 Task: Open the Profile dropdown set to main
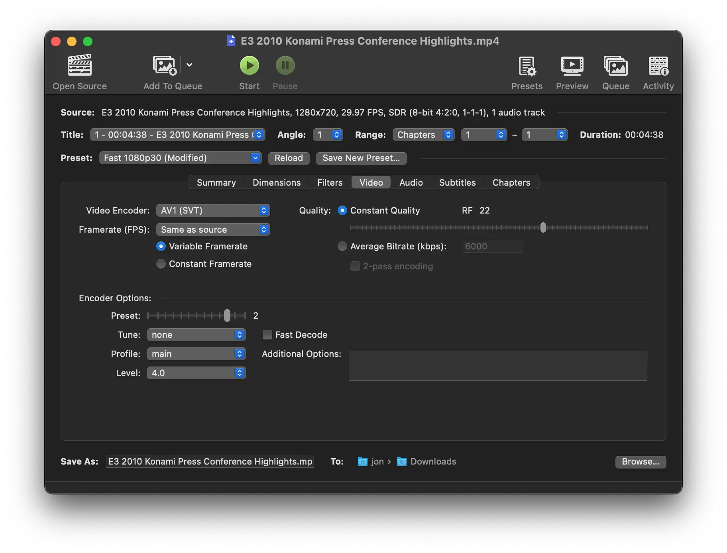click(196, 354)
